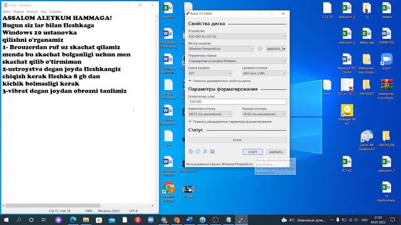The width and height of the screenshot is (401, 225).
Task: Open Rufus settings sliders icon
Action: tap(205, 151)
